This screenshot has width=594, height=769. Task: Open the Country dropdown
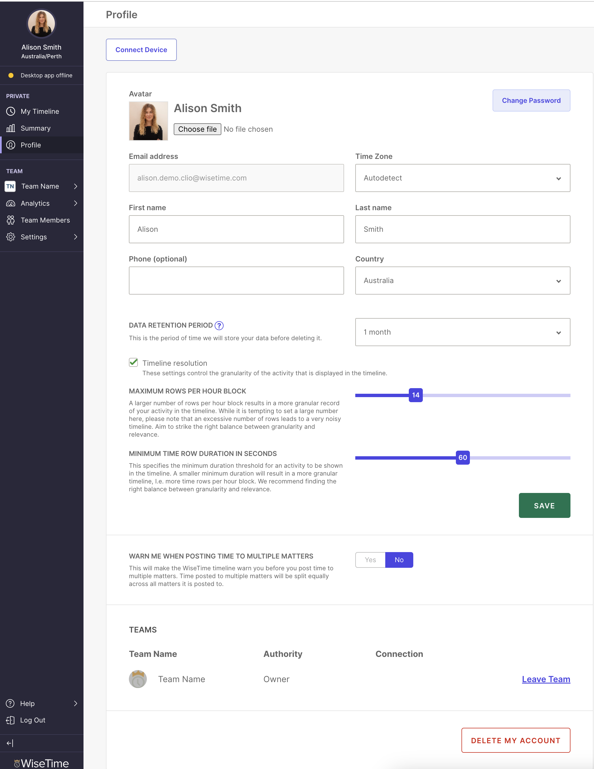463,281
